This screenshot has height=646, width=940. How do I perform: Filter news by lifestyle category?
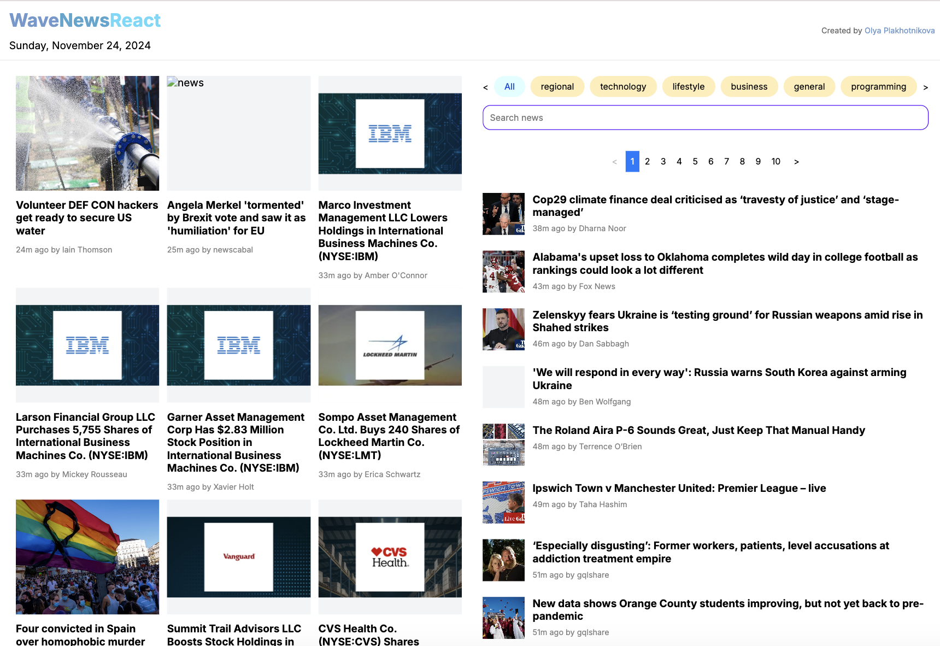click(688, 86)
